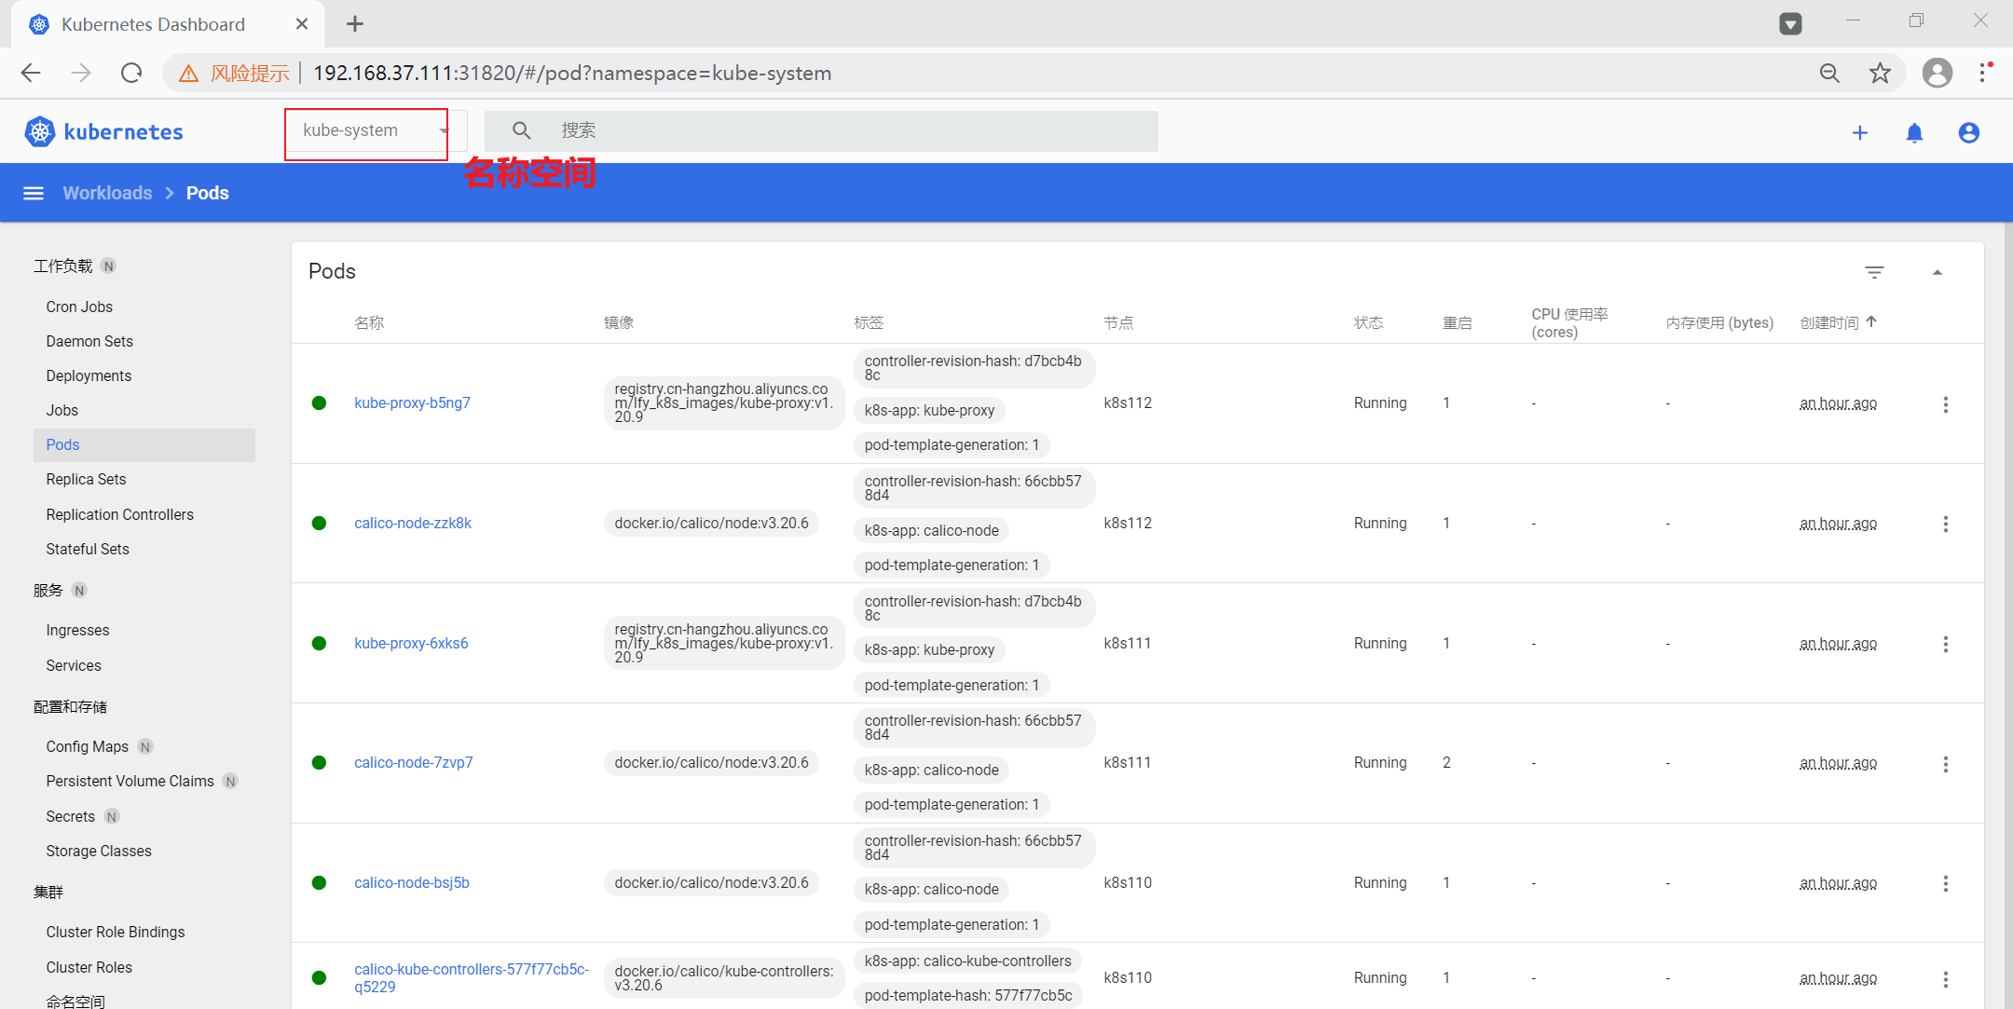Click the tab search dropdown button
The width and height of the screenshot is (2013, 1009).
click(1790, 23)
